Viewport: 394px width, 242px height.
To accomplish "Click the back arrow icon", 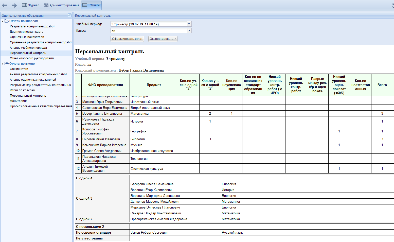I will click(x=4, y=5).
